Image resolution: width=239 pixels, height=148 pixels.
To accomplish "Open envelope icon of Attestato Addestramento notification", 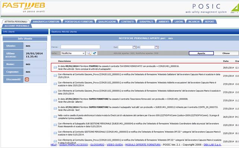I will (55, 92).
